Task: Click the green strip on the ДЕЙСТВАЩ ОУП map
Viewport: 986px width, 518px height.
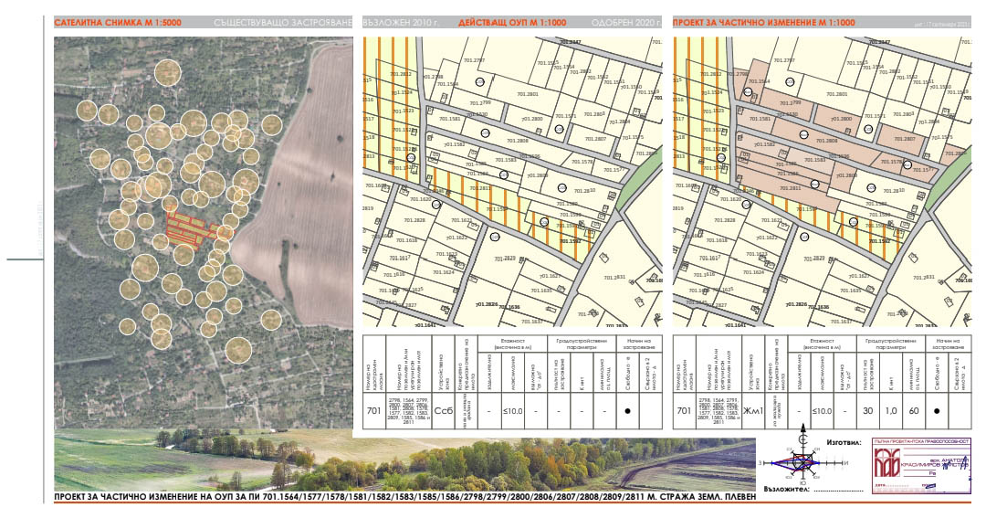Action: point(637,179)
